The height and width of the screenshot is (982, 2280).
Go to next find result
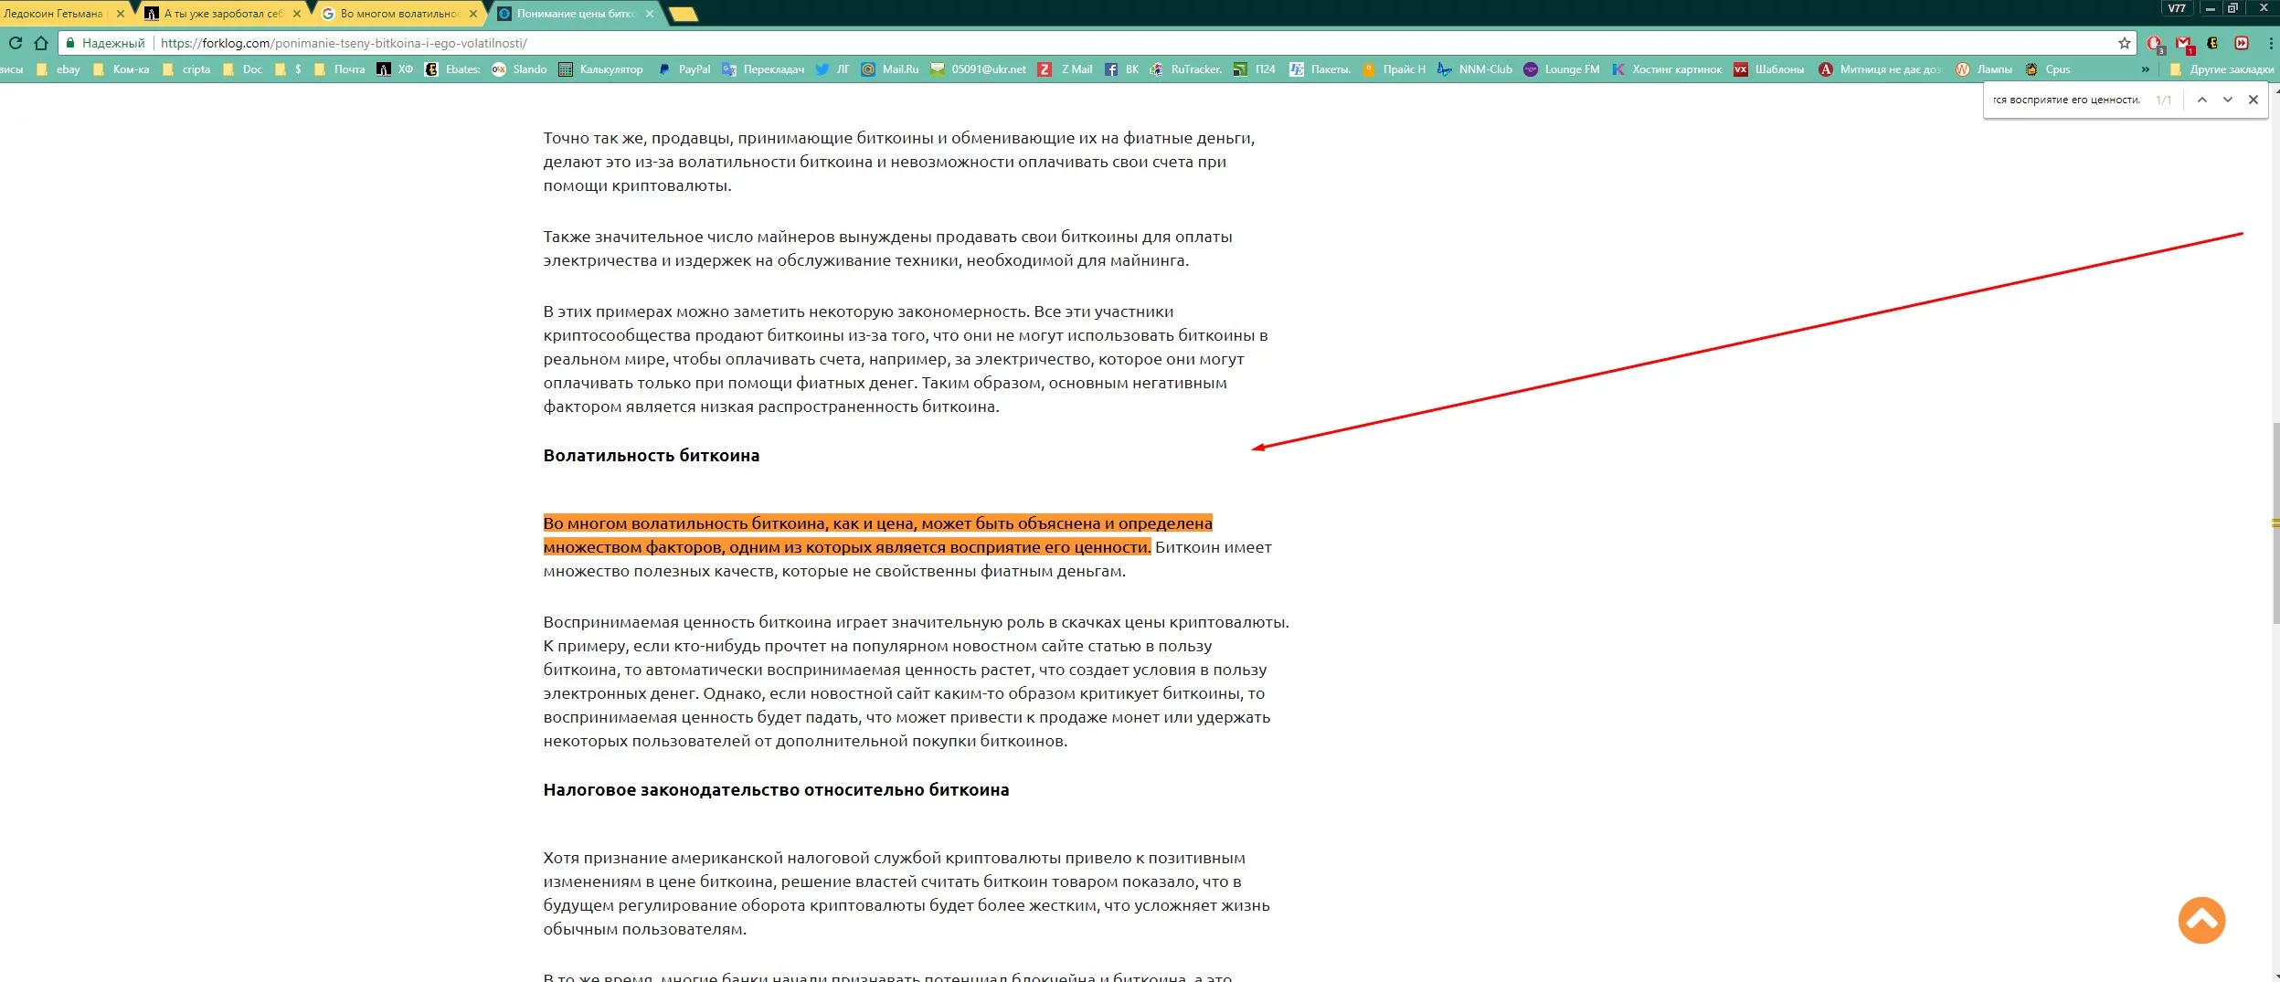click(x=2228, y=100)
